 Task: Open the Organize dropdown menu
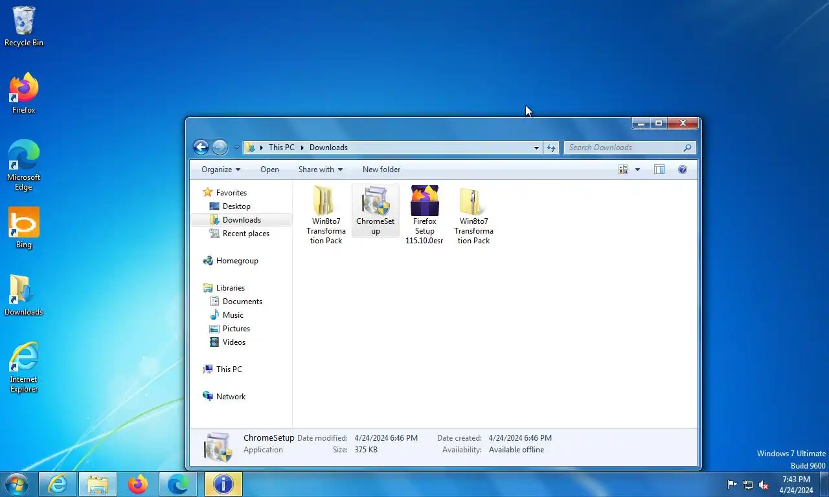(221, 170)
